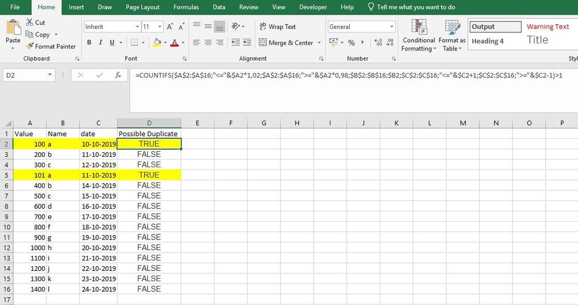Click inside the formula bar COUNTIFS formula
The image size is (578, 305).
pyautogui.click(x=349, y=75)
